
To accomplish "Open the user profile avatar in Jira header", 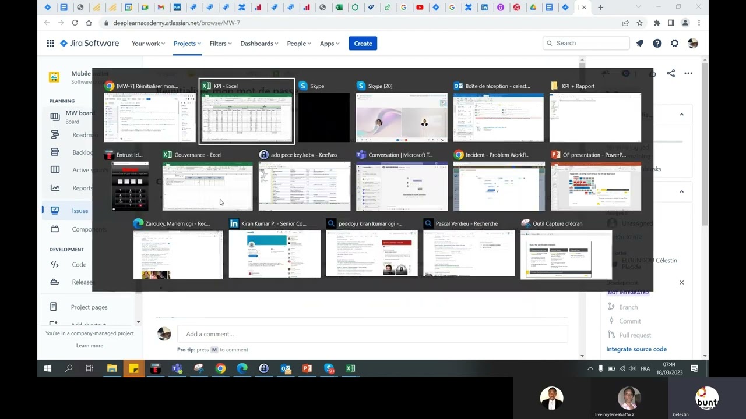I will coord(693,44).
